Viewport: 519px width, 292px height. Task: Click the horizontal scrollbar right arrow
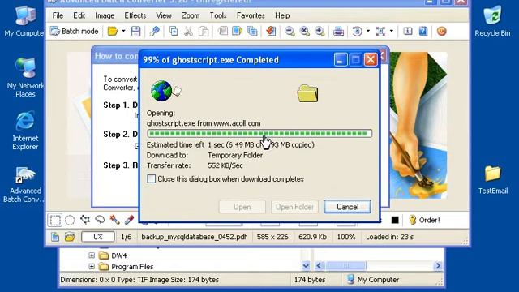pos(438,265)
